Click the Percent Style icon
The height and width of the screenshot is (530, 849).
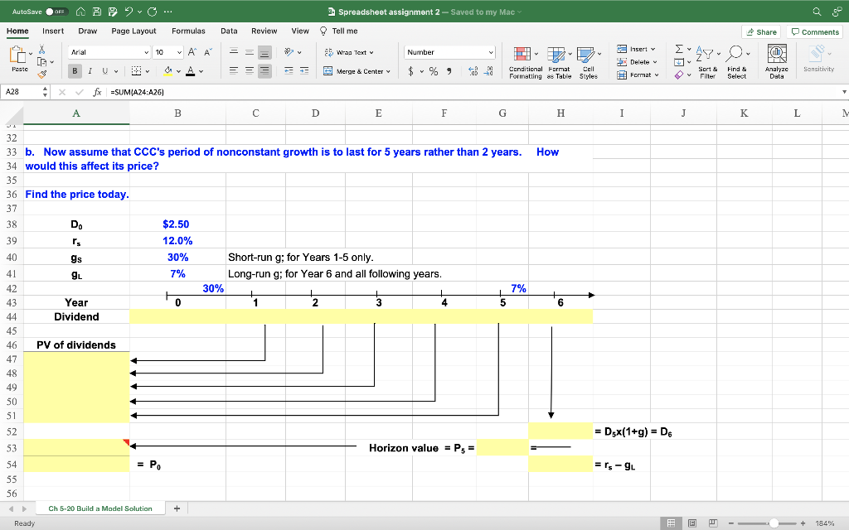coord(432,73)
